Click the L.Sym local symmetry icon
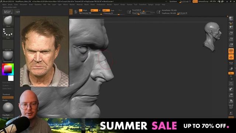 [x=231, y=63]
